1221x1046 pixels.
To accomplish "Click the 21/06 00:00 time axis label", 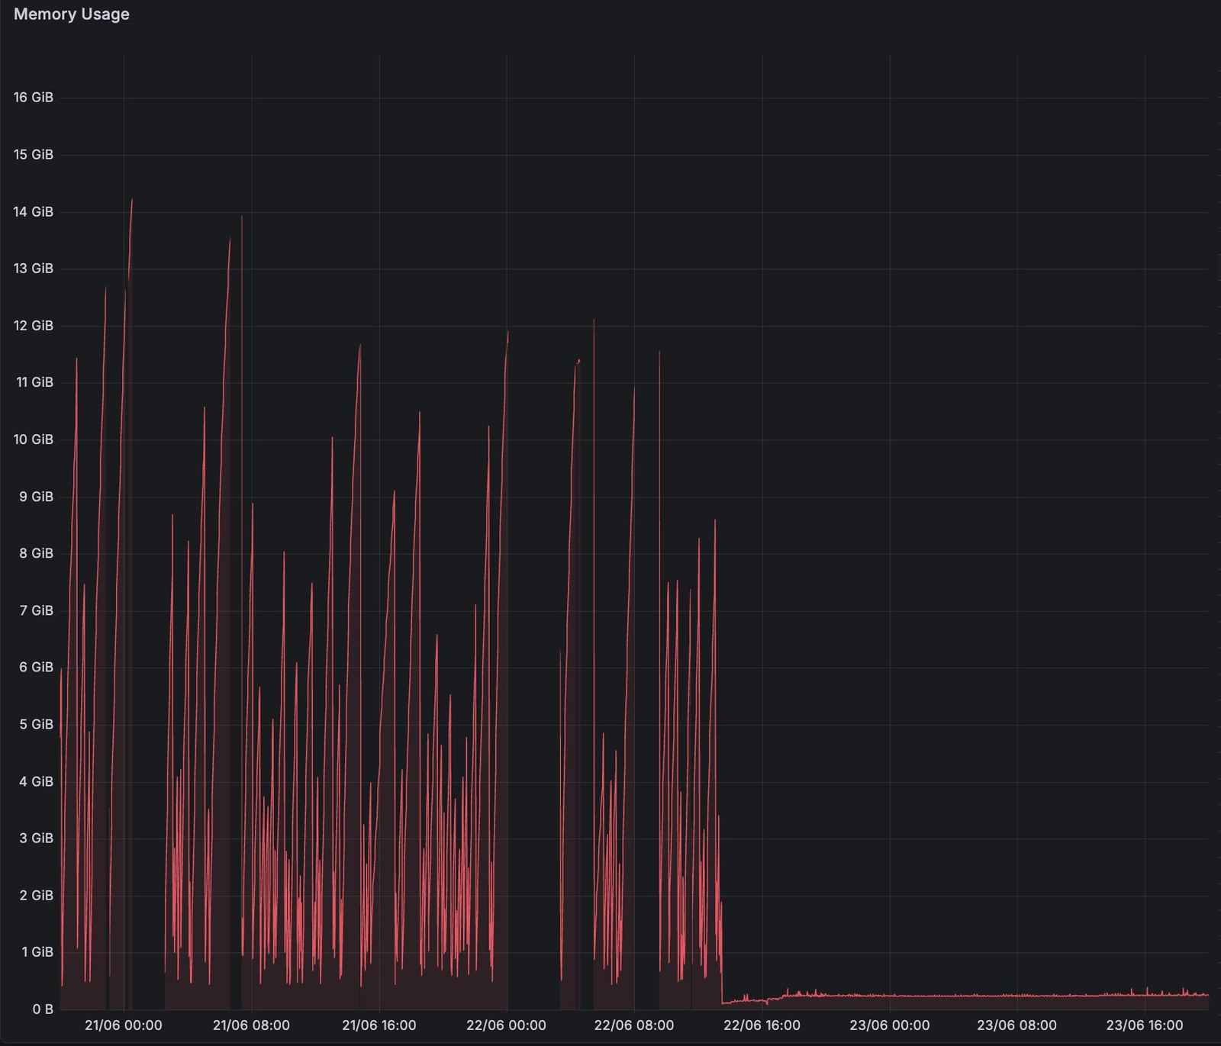I will pos(124,1025).
